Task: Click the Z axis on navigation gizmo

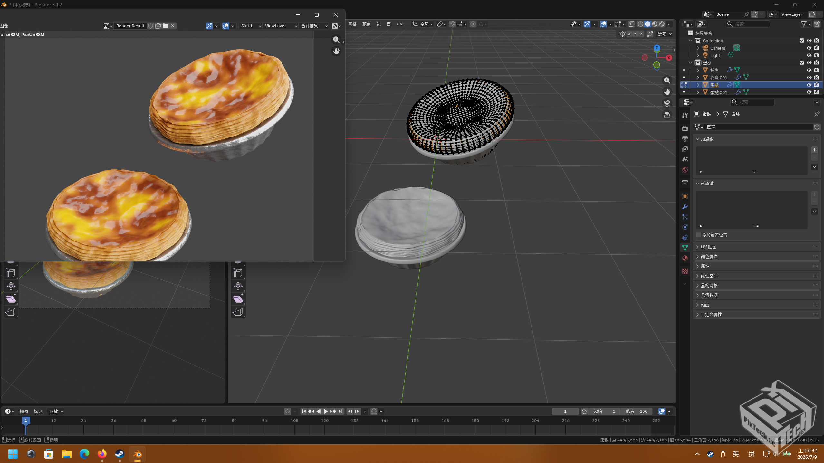Action: point(656,48)
